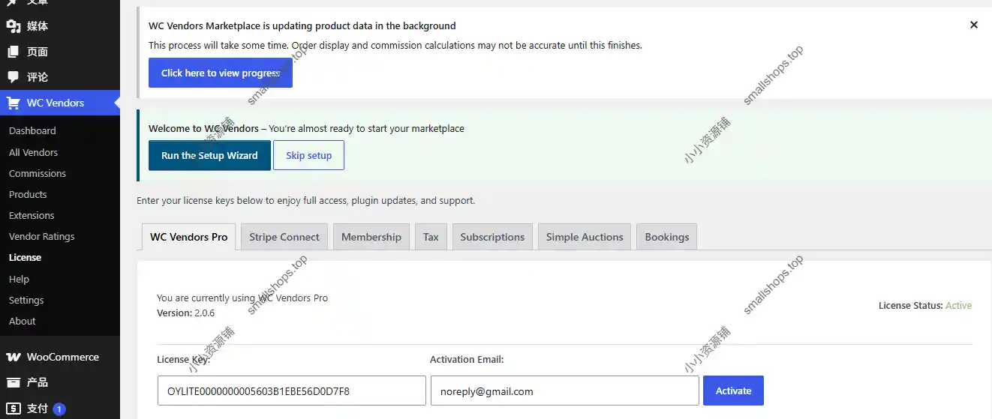Select the WC Vendors Pro tab
992x419 pixels.
coord(189,237)
